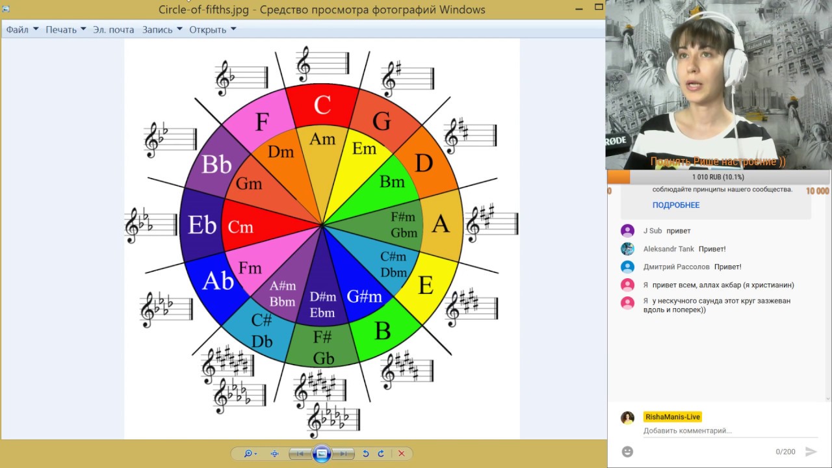Image resolution: width=832 pixels, height=468 pixels.
Task: Click the purple Bb segment
Action: pos(217,164)
